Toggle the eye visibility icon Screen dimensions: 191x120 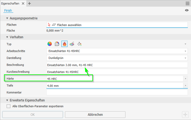186,10
